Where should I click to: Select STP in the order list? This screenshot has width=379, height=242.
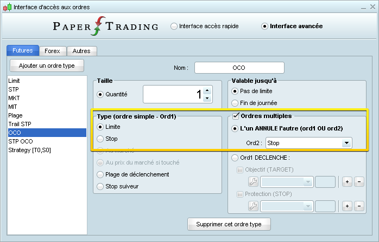pyautogui.click(x=47, y=89)
